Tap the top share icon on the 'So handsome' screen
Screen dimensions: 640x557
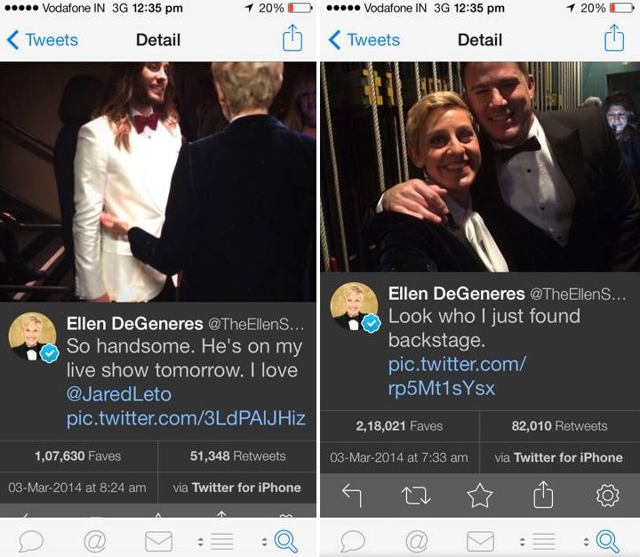[x=292, y=39]
